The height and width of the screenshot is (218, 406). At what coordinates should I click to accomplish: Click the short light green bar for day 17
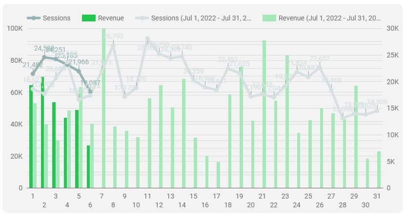(x=218, y=175)
